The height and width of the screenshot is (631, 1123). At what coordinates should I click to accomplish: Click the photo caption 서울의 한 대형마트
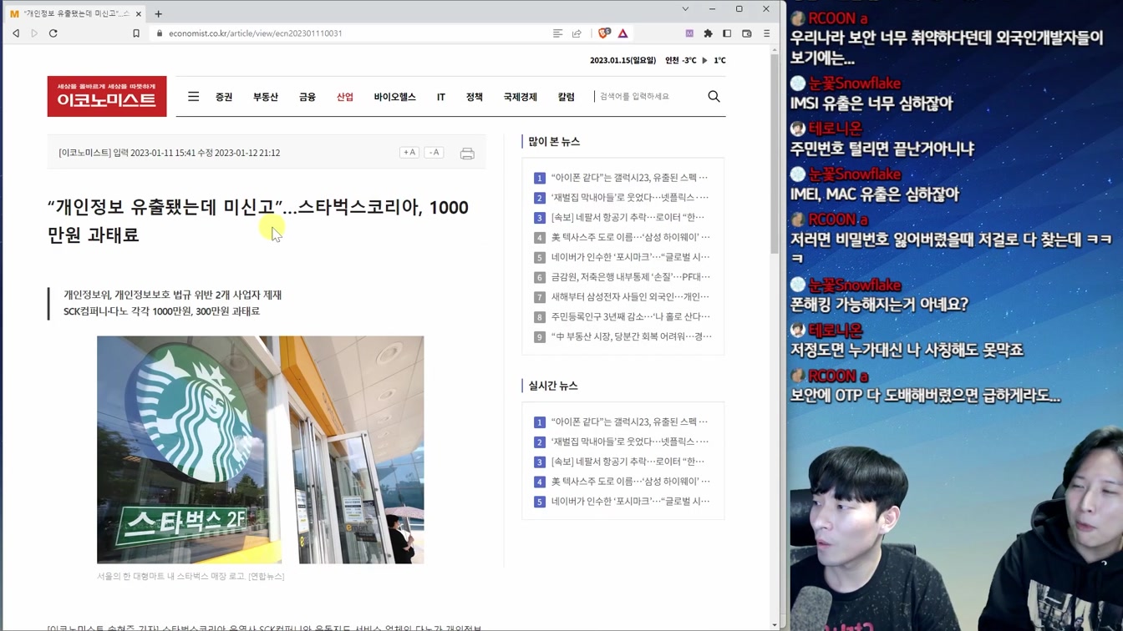point(191,576)
